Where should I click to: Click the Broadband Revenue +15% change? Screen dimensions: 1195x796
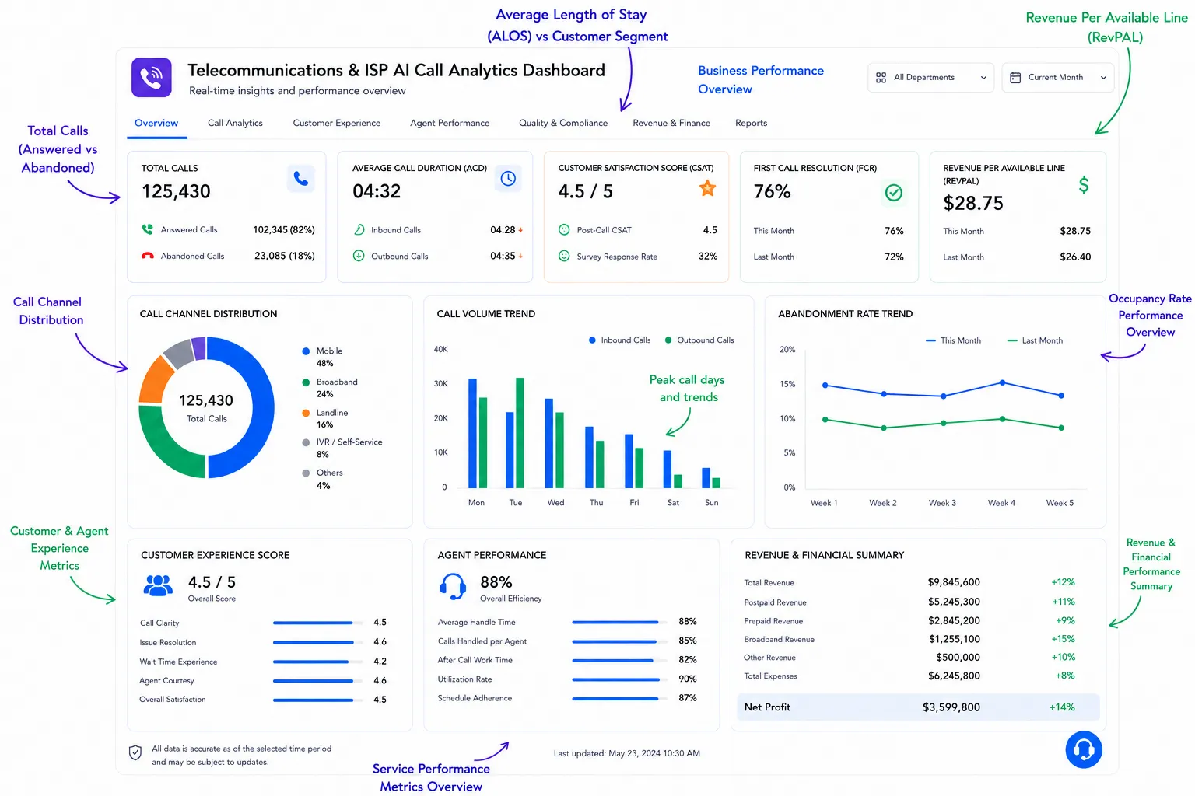[1063, 639]
